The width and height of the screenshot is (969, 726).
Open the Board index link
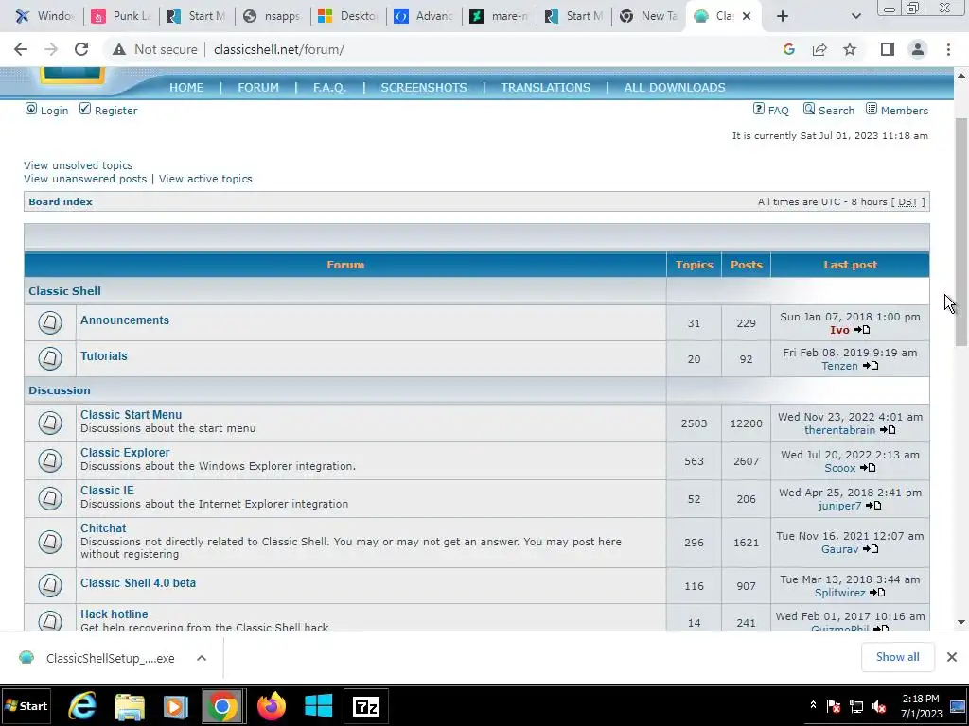tap(61, 202)
